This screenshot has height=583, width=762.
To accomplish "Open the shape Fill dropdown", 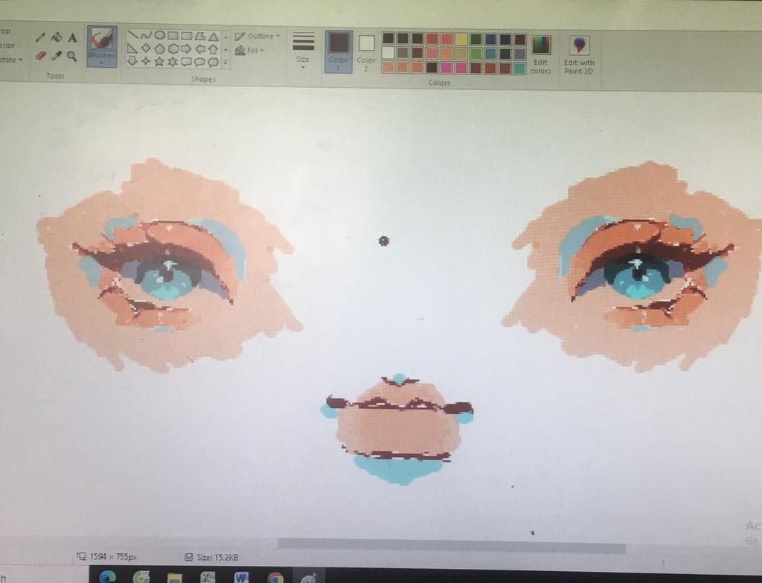I will (249, 50).
